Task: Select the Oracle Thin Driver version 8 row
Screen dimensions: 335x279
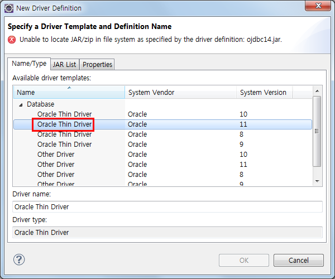Action: click(162, 134)
